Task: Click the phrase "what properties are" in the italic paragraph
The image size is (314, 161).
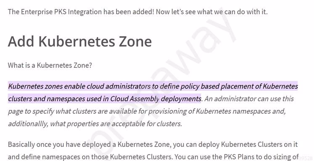Action: [x=80, y=124]
